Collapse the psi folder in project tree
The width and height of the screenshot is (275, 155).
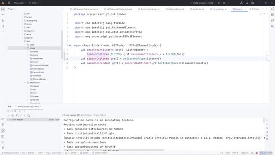(22, 41)
